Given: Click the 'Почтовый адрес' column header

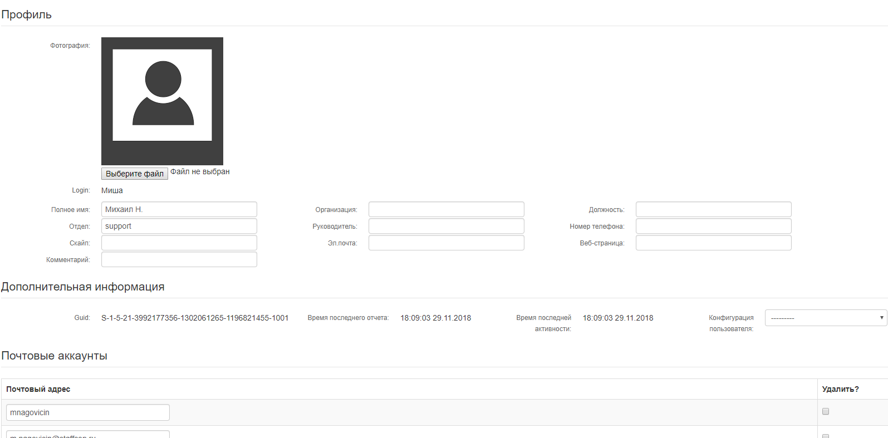Looking at the screenshot, I should 38,389.
